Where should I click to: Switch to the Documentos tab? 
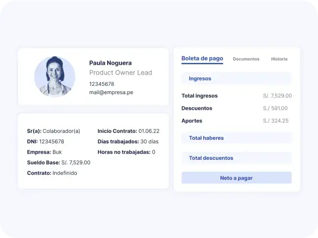[x=246, y=59]
